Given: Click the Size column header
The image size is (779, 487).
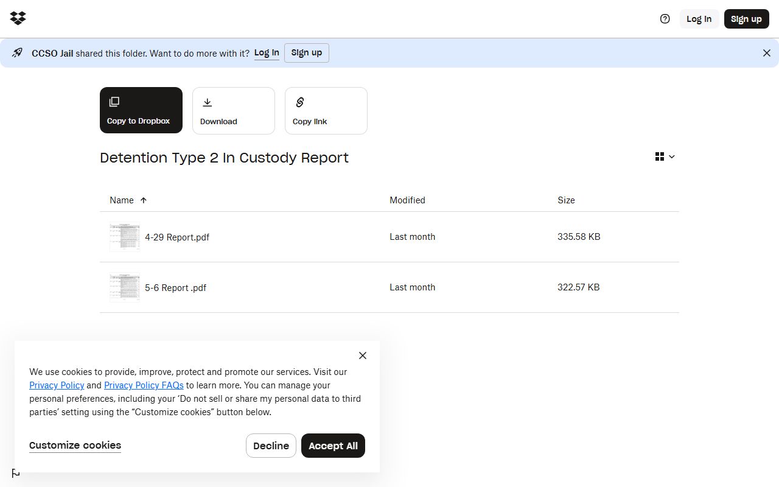Looking at the screenshot, I should (566, 200).
